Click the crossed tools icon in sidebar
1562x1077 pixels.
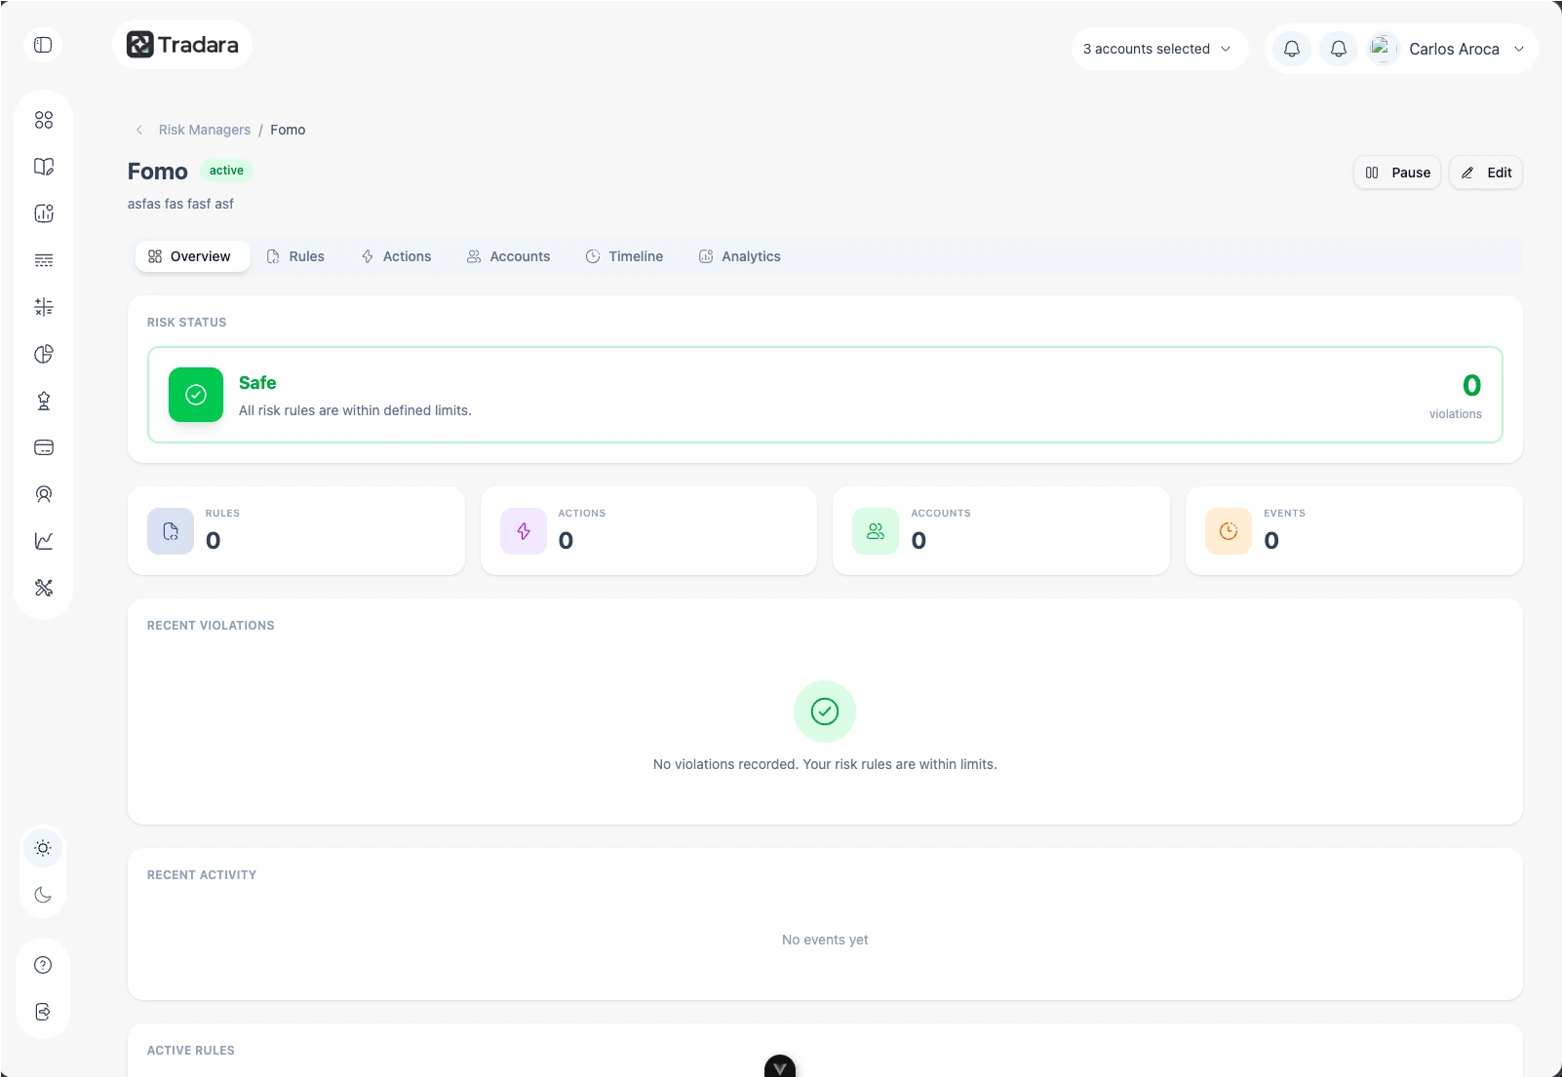[44, 588]
